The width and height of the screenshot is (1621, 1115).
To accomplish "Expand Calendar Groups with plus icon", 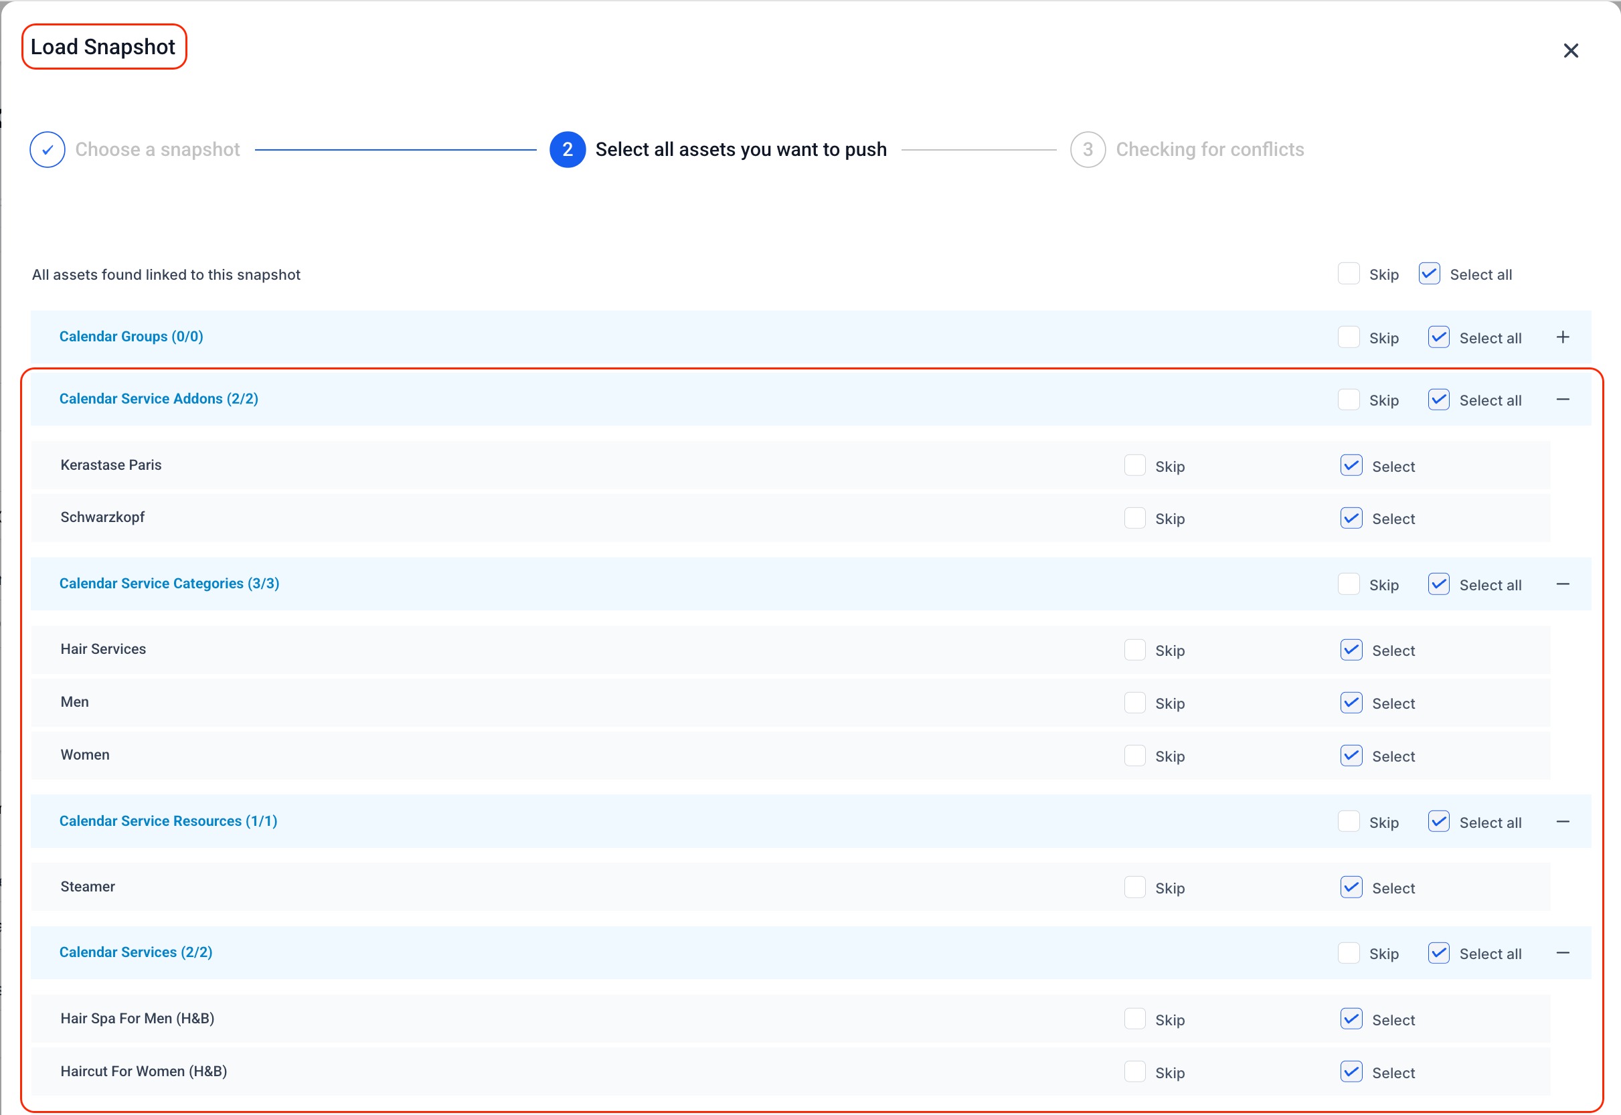I will (1562, 337).
